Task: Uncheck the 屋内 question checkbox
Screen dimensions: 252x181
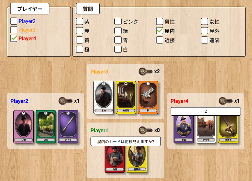Action: tap(160, 31)
